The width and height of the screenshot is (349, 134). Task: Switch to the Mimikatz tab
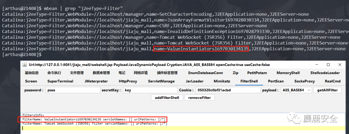point(222,81)
